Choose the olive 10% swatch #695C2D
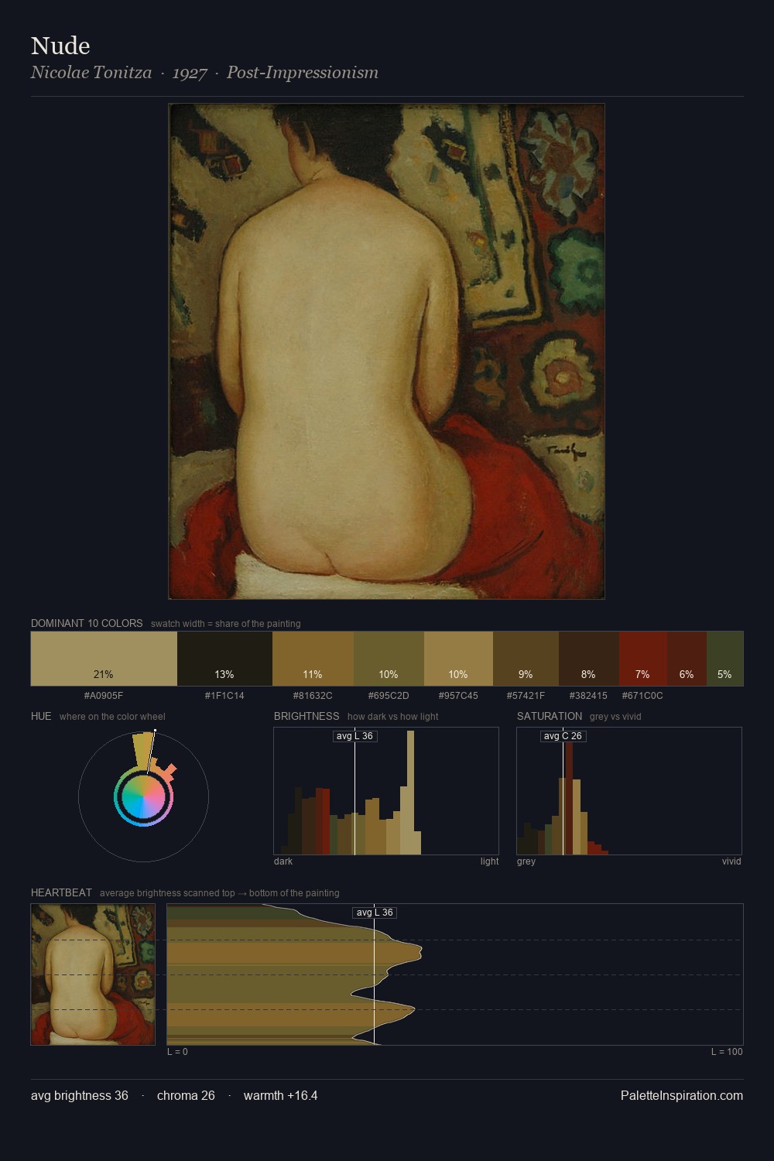Image resolution: width=774 pixels, height=1161 pixels. pyautogui.click(x=389, y=659)
